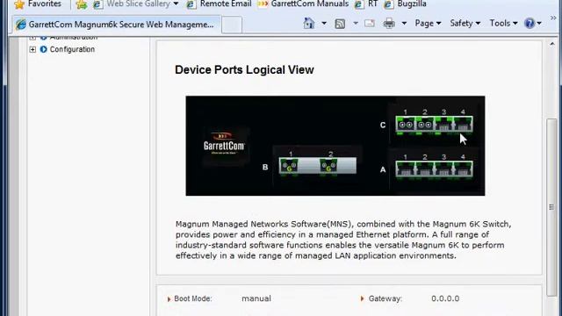The image size is (562, 316).
Task: Select port 2 of module C
Action: pyautogui.click(x=424, y=125)
